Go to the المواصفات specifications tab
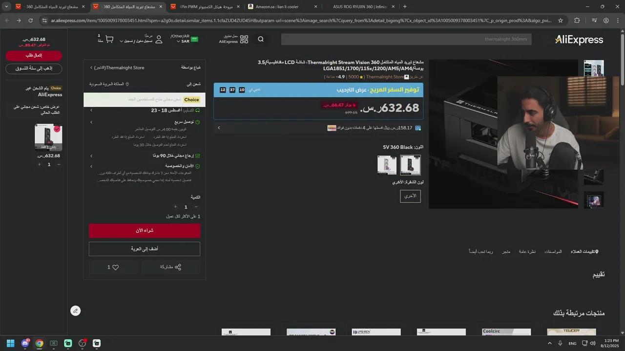This screenshot has height=351, width=625. [x=553, y=252]
